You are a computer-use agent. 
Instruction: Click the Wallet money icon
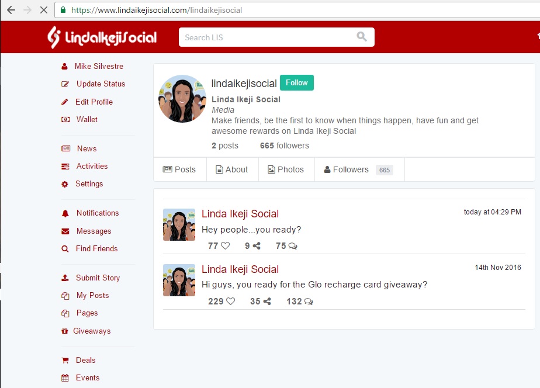tap(65, 119)
